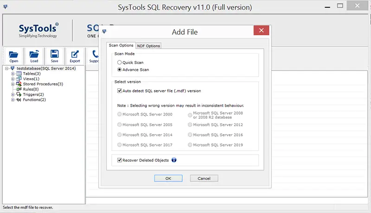Select Tables(3) tree item
Screen dimensions: 371x213
coord(32,74)
